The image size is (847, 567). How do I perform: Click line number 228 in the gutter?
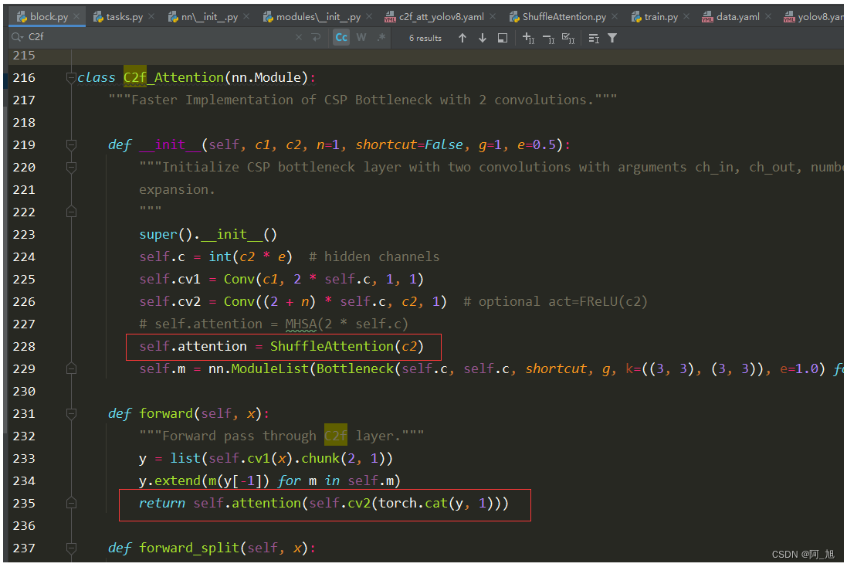24,347
